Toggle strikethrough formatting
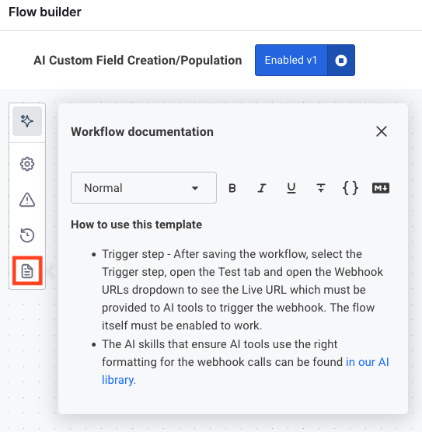The width and height of the screenshot is (422, 432). (x=321, y=188)
